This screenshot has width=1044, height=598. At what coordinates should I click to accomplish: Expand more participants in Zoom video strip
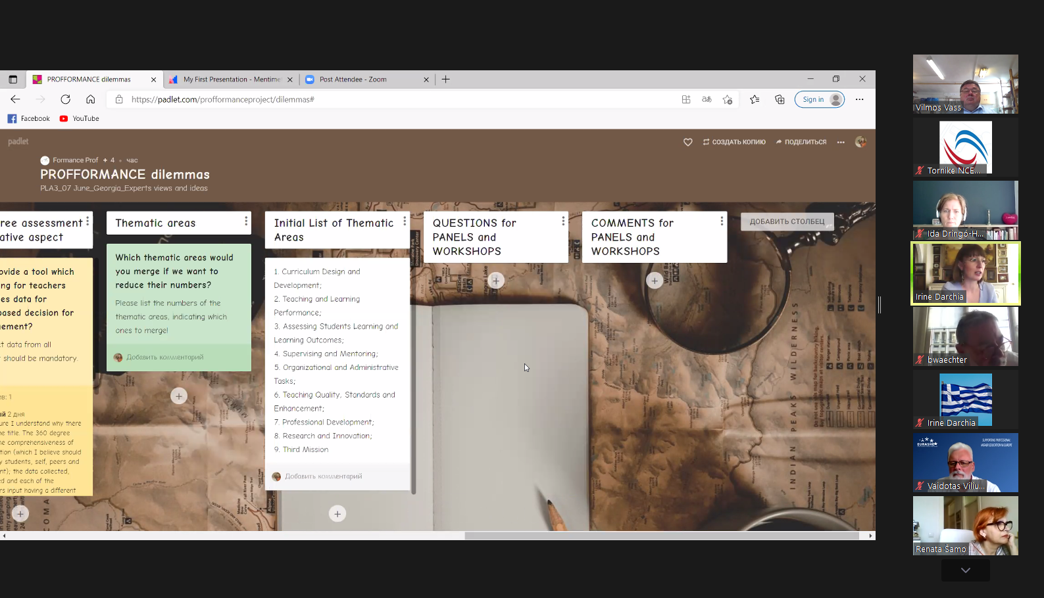[x=965, y=570]
